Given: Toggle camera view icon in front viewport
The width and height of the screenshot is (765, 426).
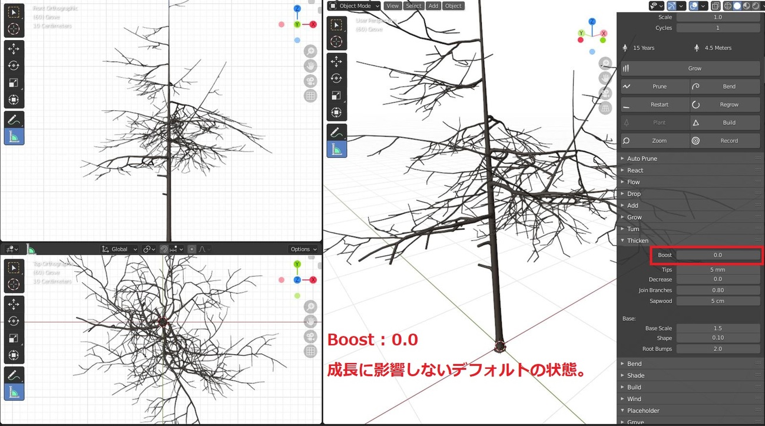Looking at the screenshot, I should [310, 81].
